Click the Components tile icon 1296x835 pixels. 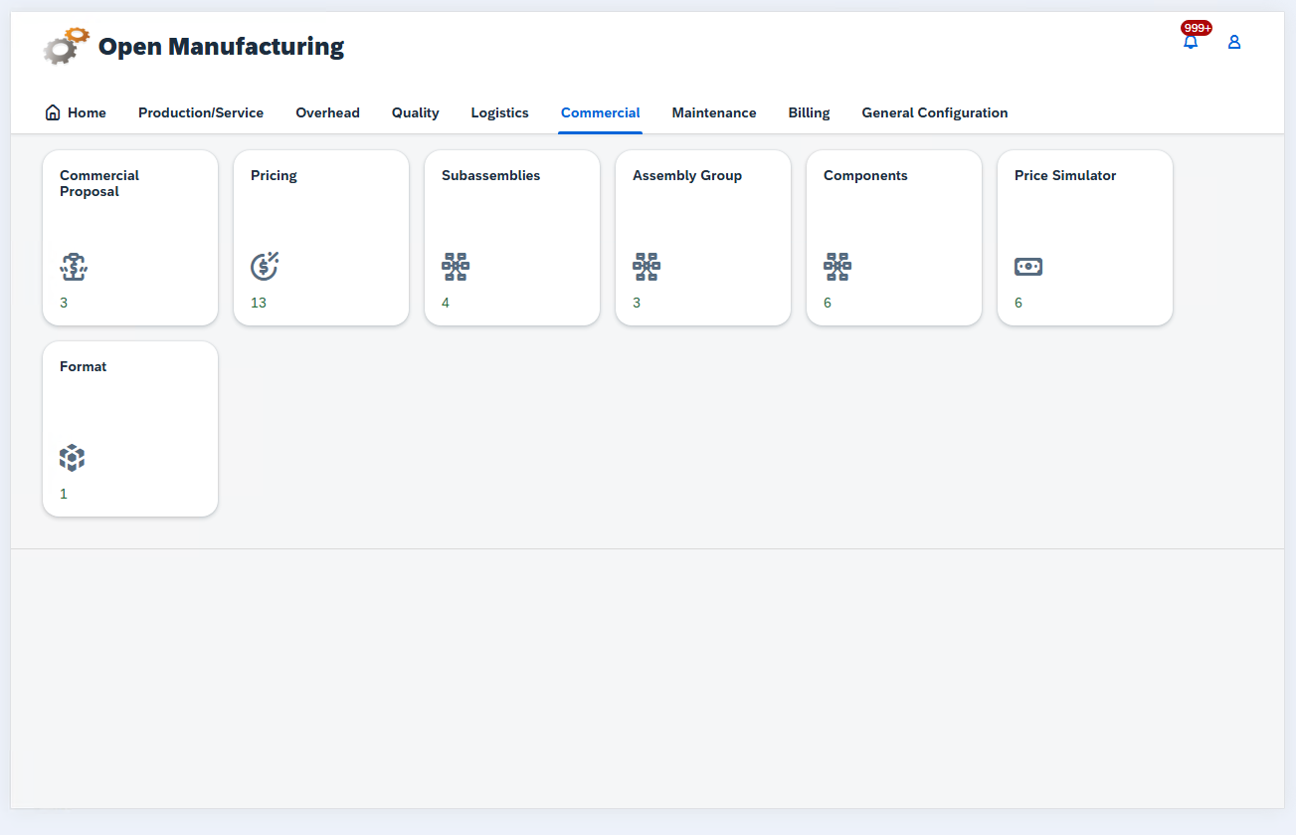pos(837,267)
